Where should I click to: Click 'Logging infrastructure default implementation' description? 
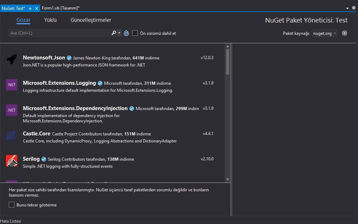[98, 90]
